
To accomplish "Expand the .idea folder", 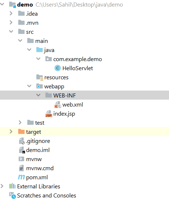I will [11, 13].
